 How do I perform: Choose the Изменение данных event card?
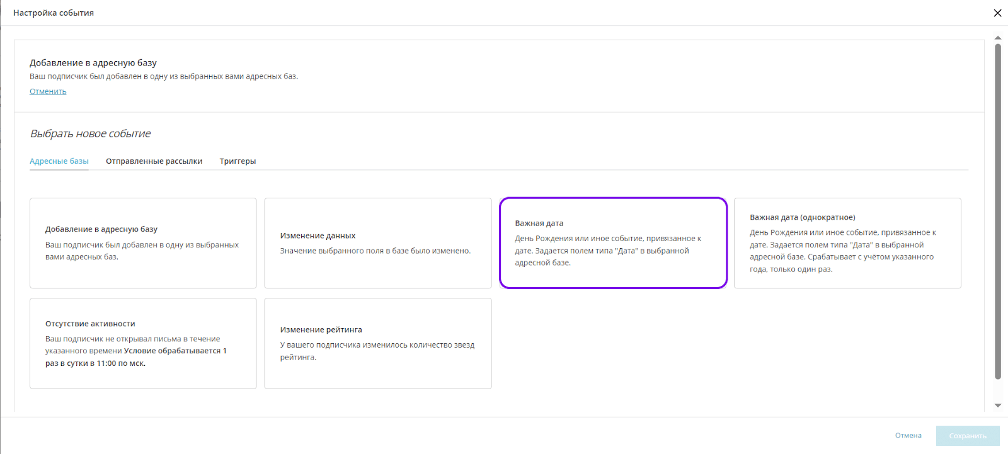tap(378, 243)
